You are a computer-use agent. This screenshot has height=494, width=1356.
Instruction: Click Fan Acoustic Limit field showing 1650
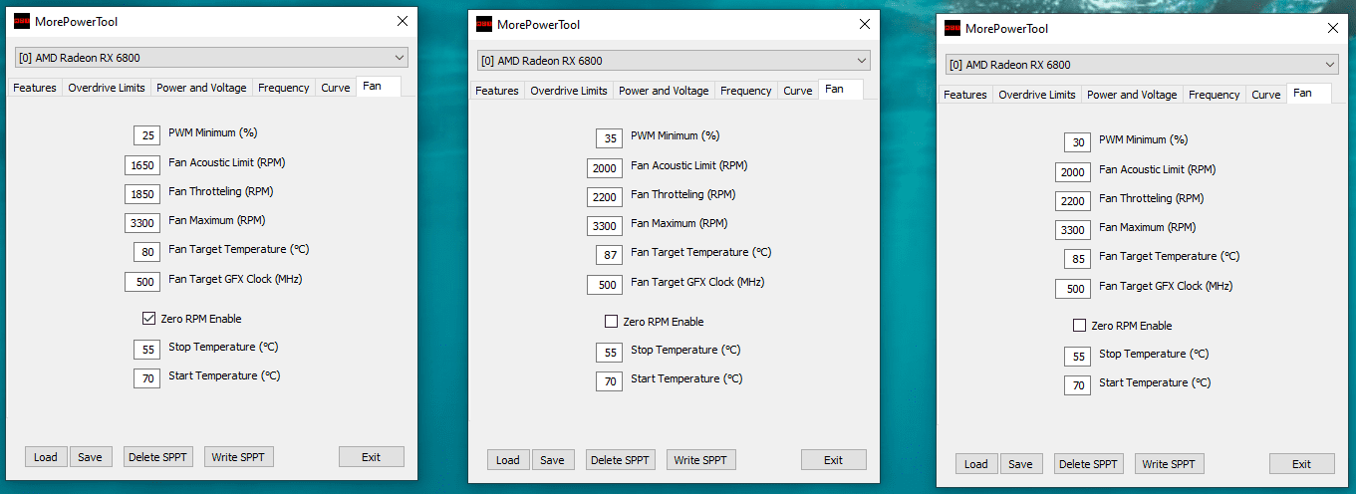click(142, 164)
